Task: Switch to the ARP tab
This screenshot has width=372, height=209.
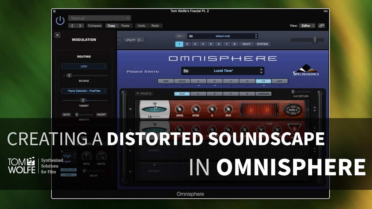Action: 280,81
